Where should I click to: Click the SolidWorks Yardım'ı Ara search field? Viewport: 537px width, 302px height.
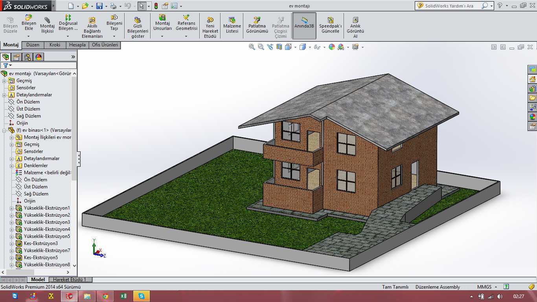point(452,6)
